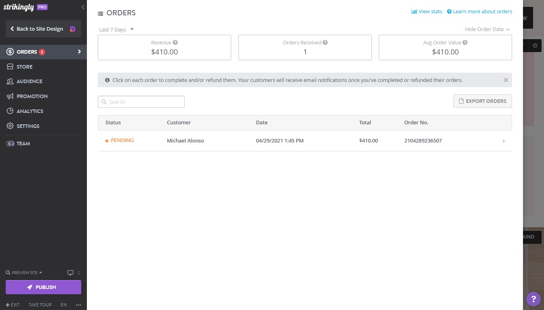Open the Orders section in sidebar
The width and height of the screenshot is (544, 310).
27,52
